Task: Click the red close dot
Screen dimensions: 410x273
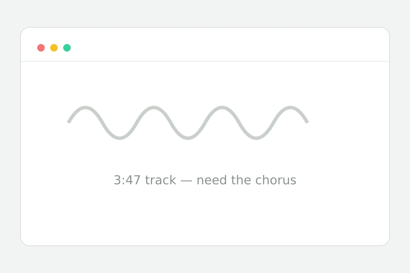Action: point(41,48)
